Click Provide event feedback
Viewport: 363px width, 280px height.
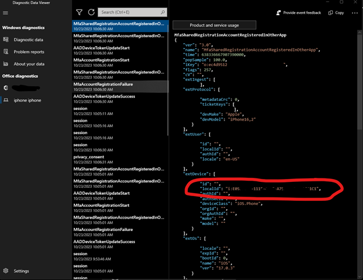coord(299,13)
